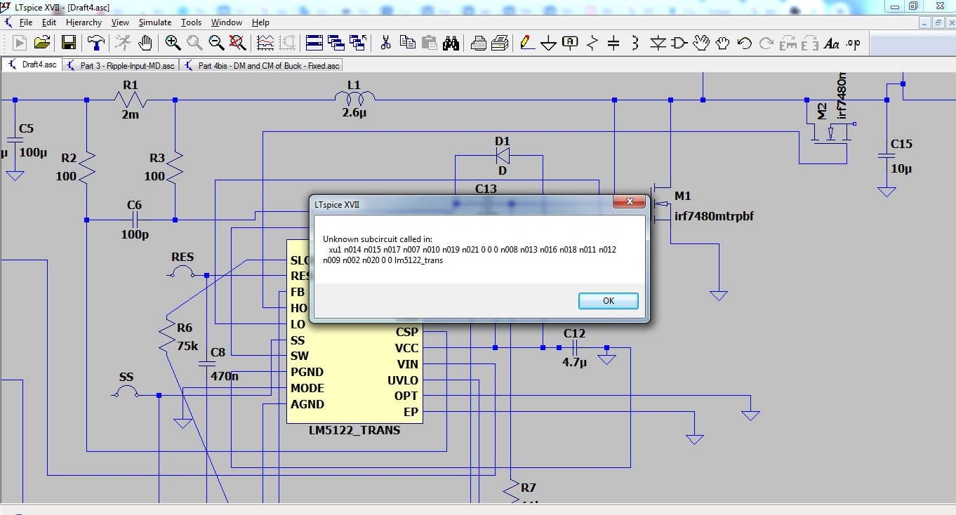
Task: Switch to the Draft4.asc tab
Action: point(32,65)
